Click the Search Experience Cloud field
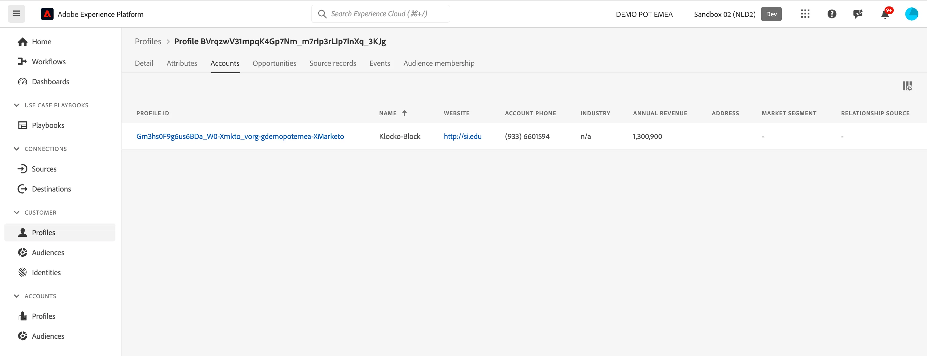Screen dimensions: 927x356 click(380, 14)
